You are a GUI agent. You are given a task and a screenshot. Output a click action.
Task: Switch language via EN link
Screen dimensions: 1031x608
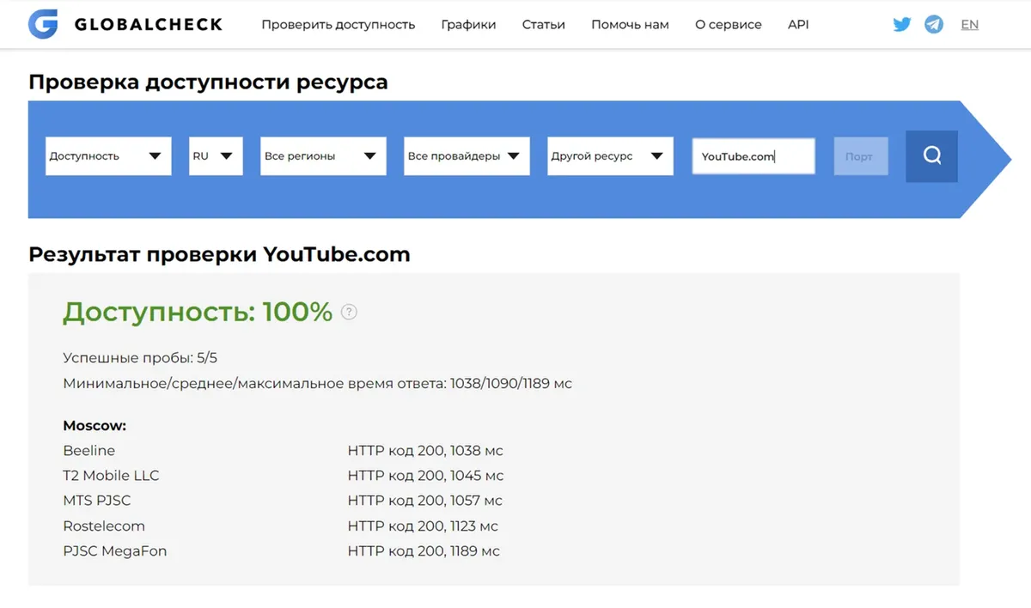(x=970, y=25)
